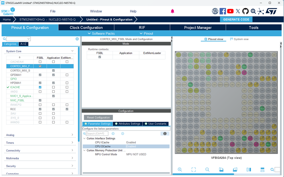This screenshot has width=284, height=177.
Task: Zoom in on the pinout view
Action: [x=180, y=169]
